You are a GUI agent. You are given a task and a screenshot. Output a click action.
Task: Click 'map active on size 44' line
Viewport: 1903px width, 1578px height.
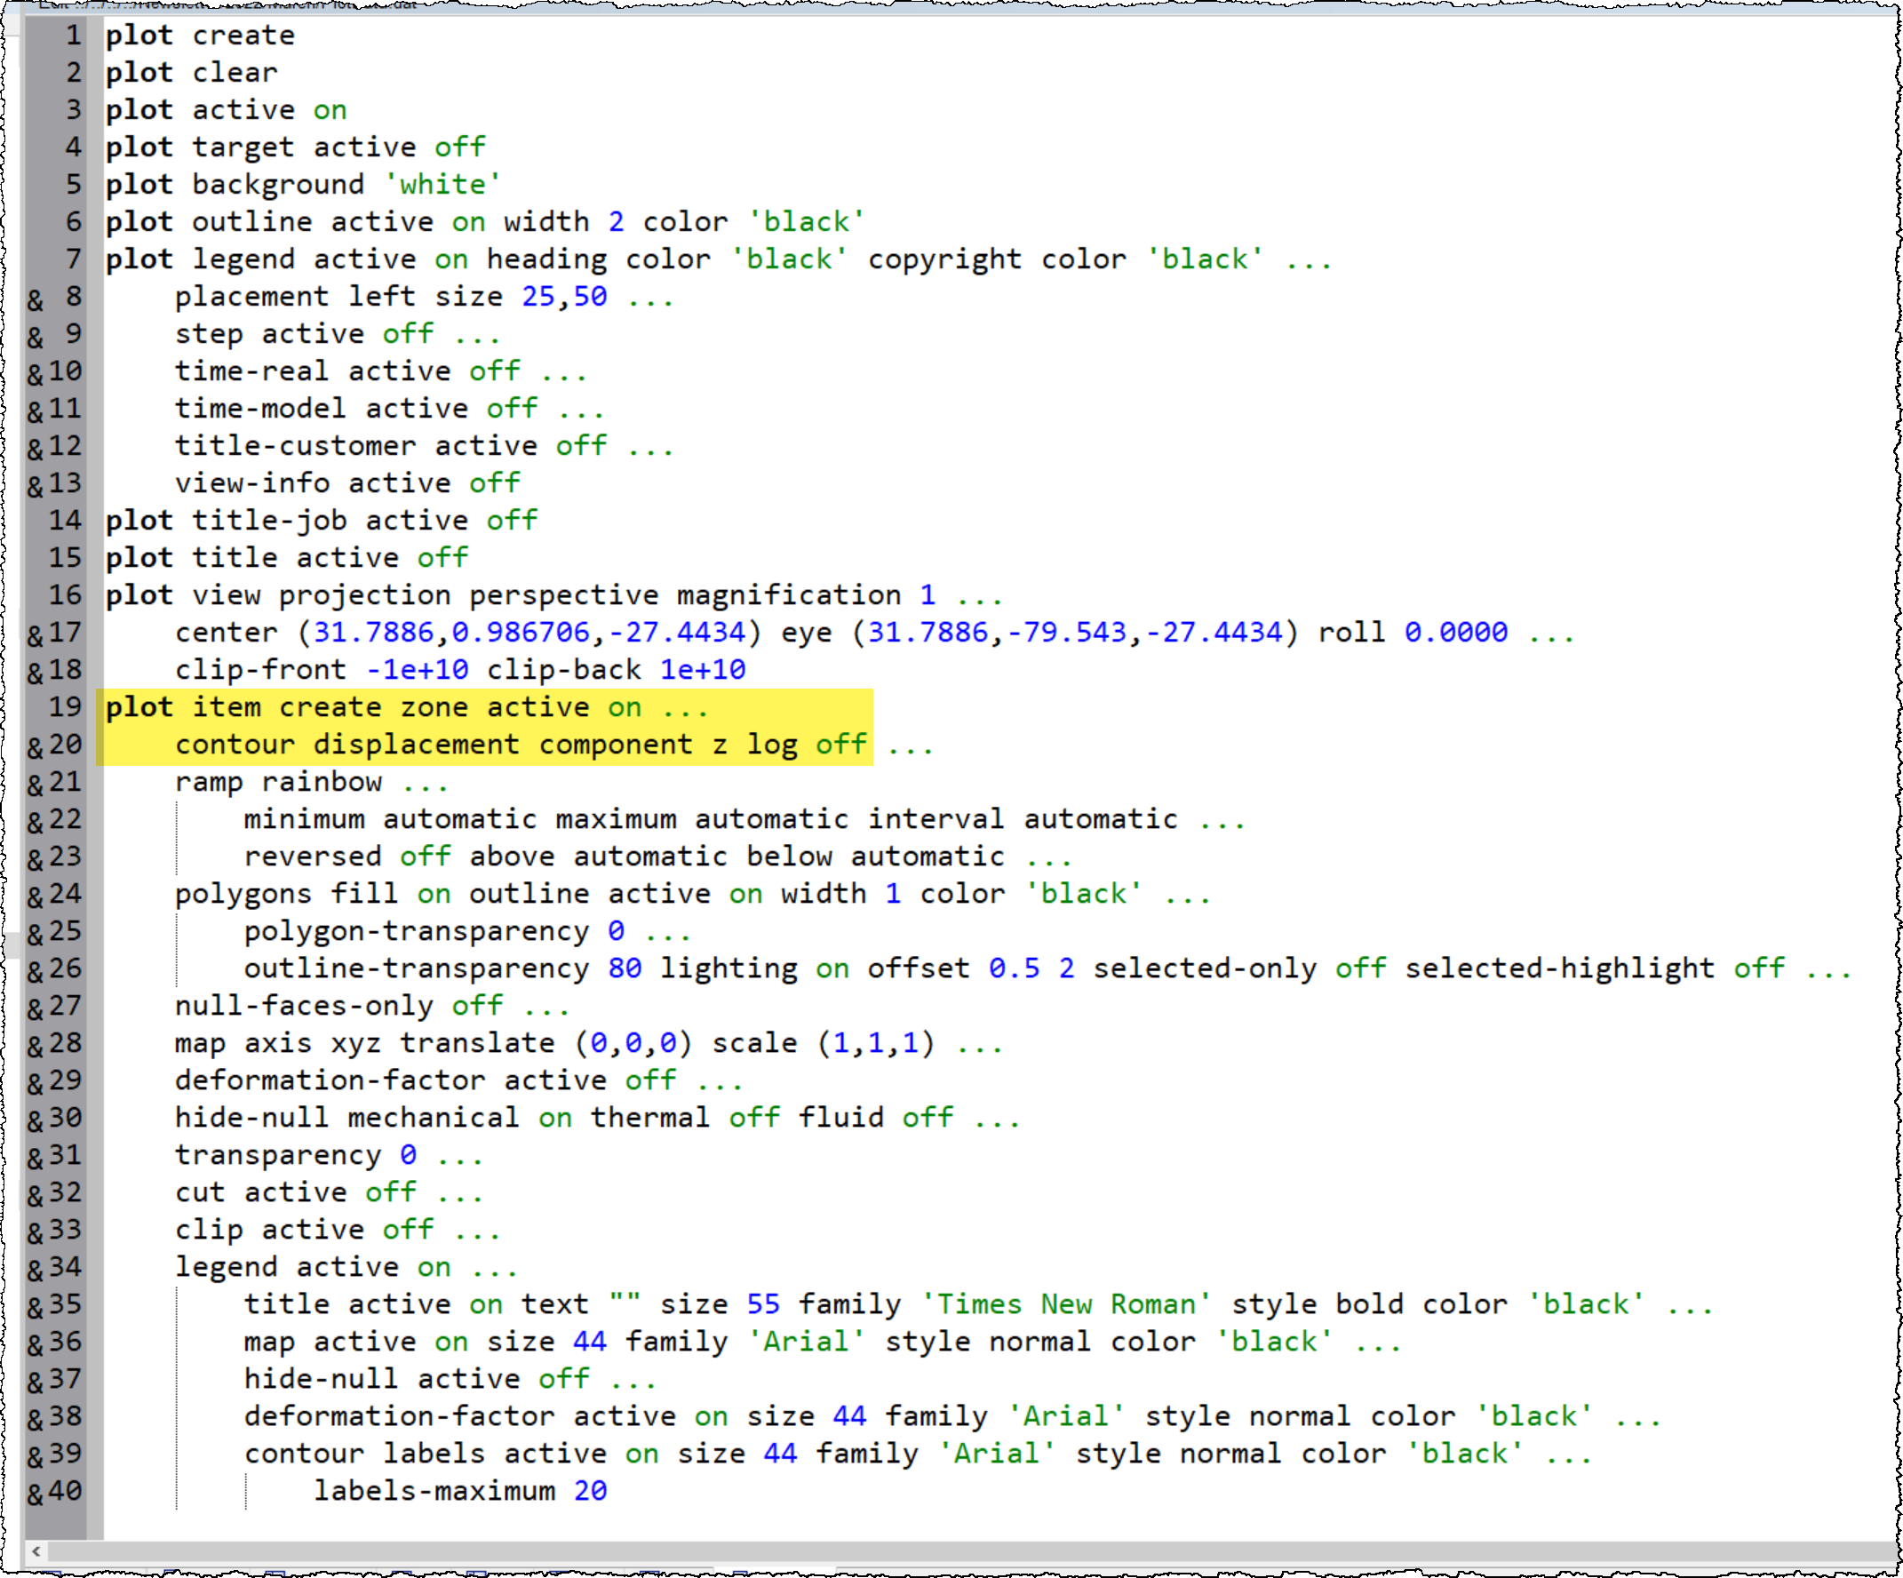pos(824,1341)
